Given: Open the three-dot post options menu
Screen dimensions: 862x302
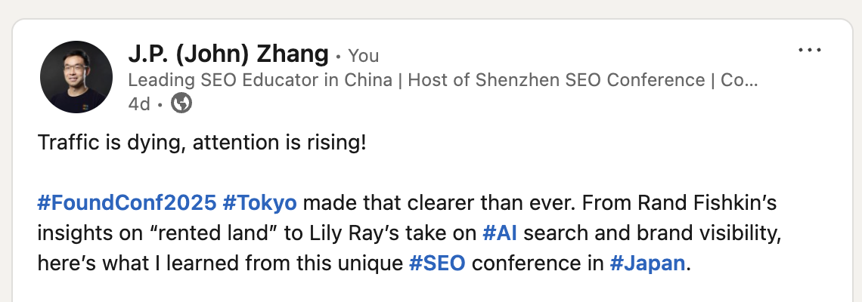Looking at the screenshot, I should (x=809, y=51).
